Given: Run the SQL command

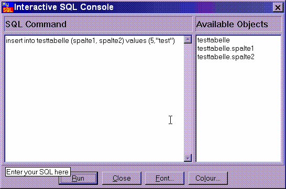Looking at the screenshot, I should click(x=78, y=178).
